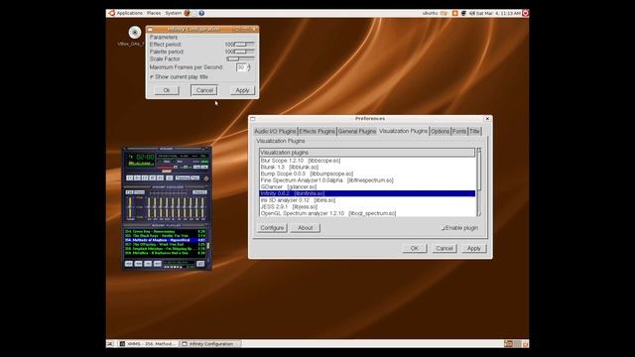The height and width of the screenshot is (357, 635).
Task: Click Apply in Infinity Configuration dialog
Action: click(x=242, y=90)
